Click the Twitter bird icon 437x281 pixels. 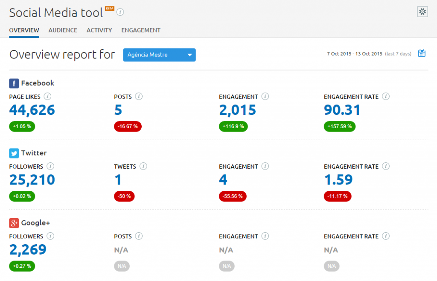pyautogui.click(x=14, y=153)
